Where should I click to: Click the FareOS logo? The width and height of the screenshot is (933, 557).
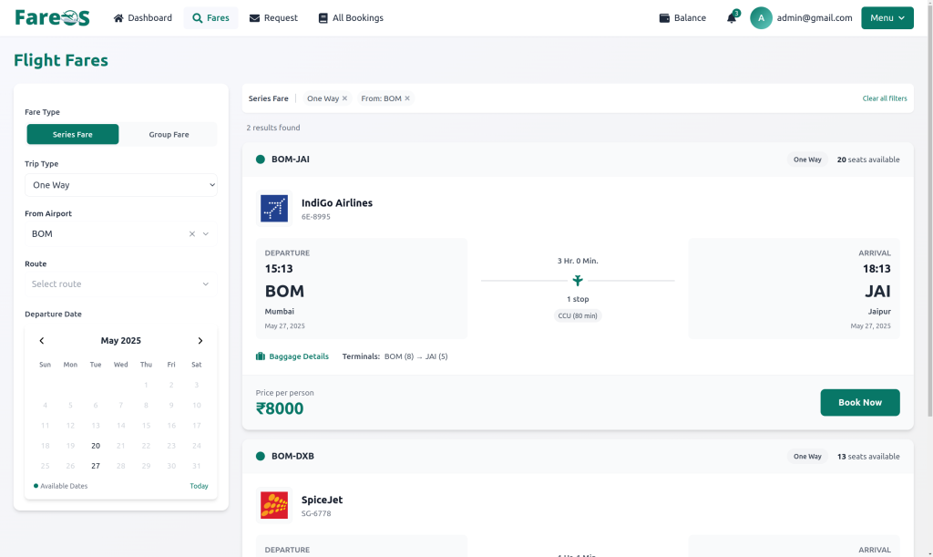tap(52, 18)
